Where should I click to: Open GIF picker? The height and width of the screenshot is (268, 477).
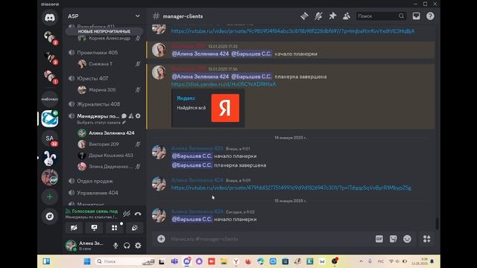coord(379,239)
